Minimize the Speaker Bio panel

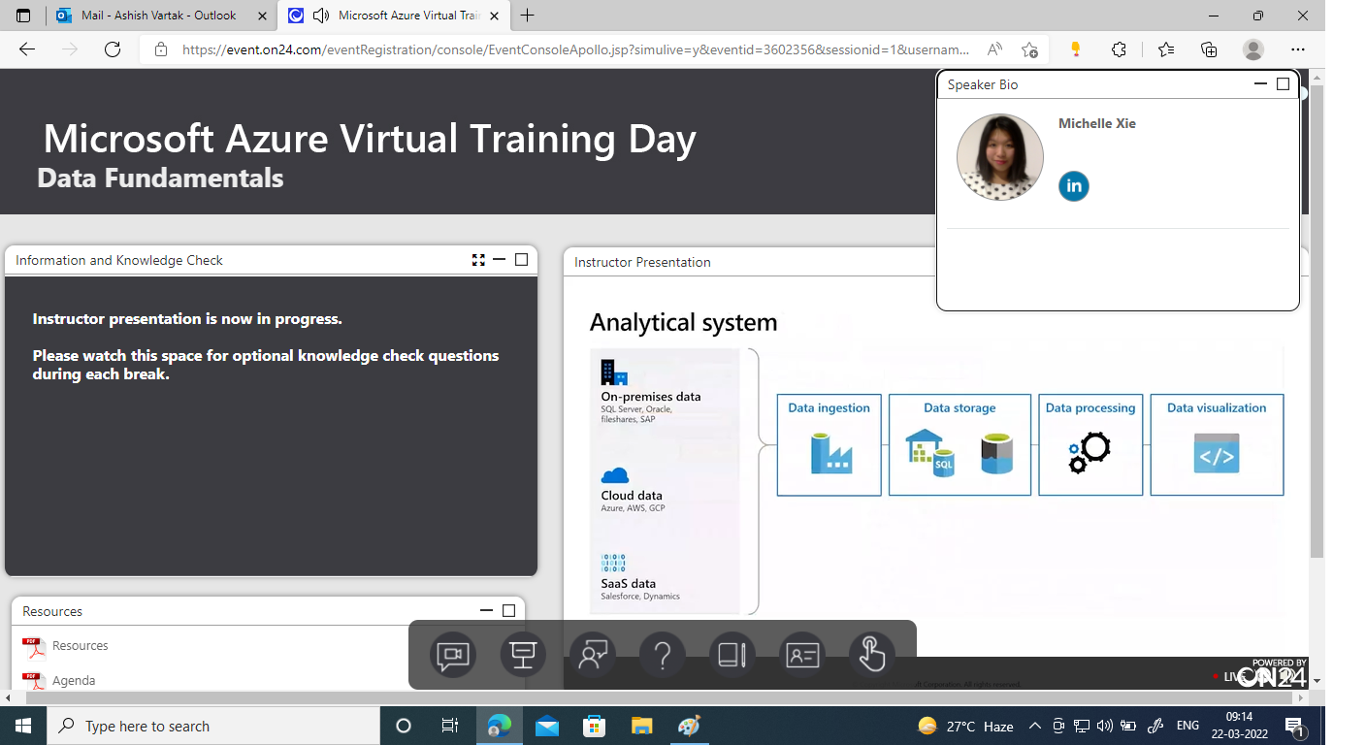1261,84
